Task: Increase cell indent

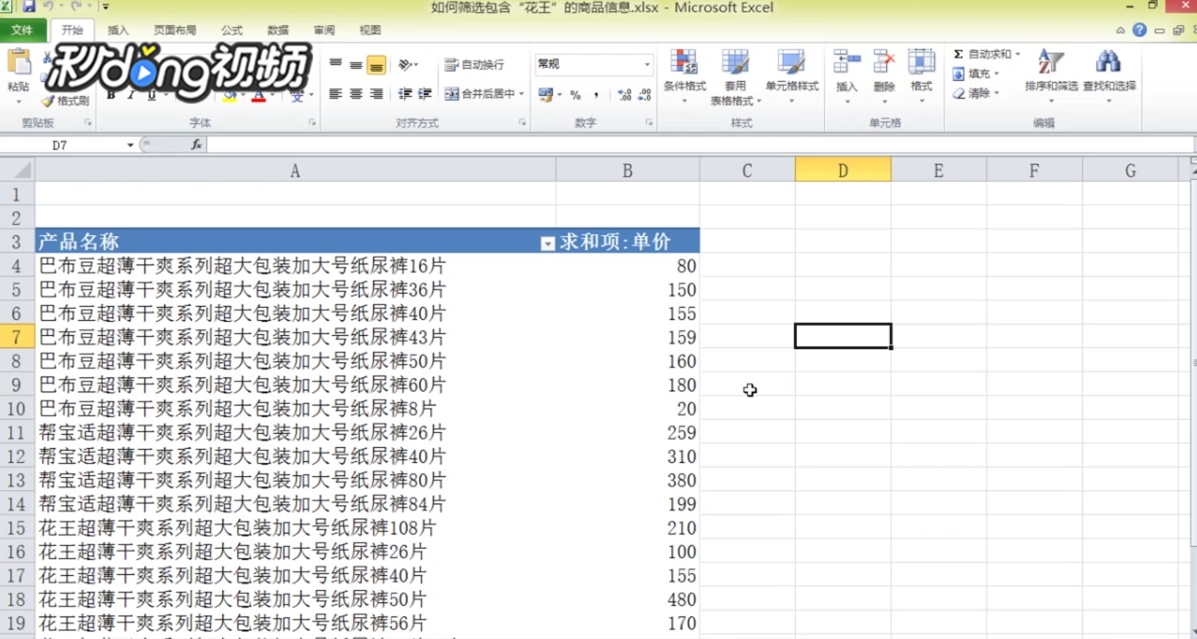Action: click(x=425, y=94)
